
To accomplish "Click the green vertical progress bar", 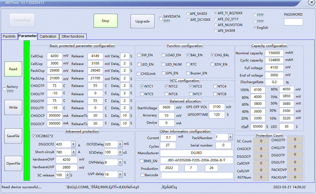I will click(27, 110).
